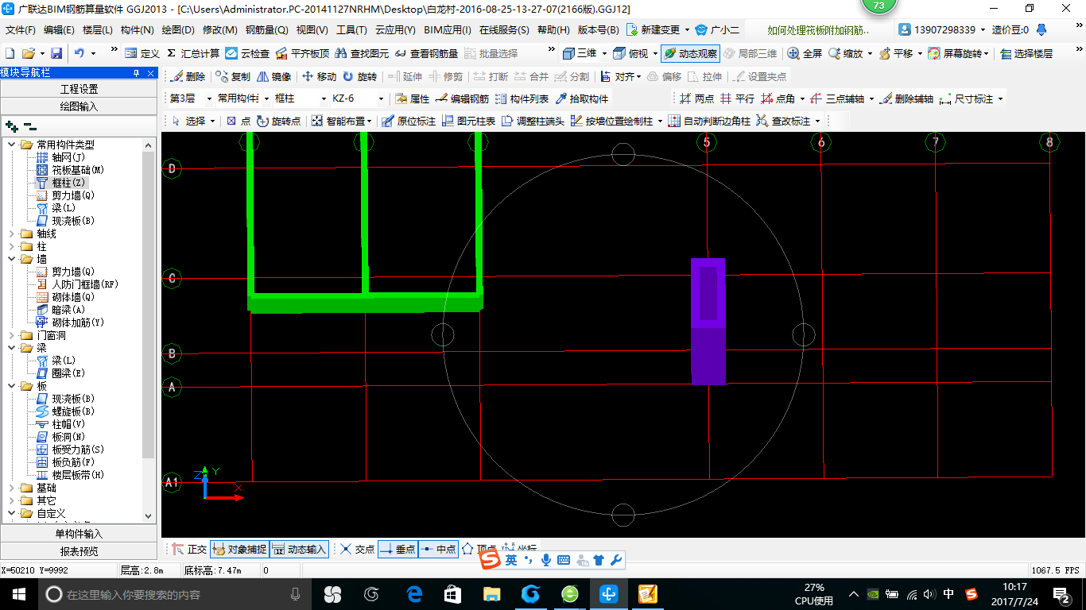Viewport: 1086px width, 610px height.
Task: Click 自动判断边角柱 tool
Action: click(x=709, y=121)
